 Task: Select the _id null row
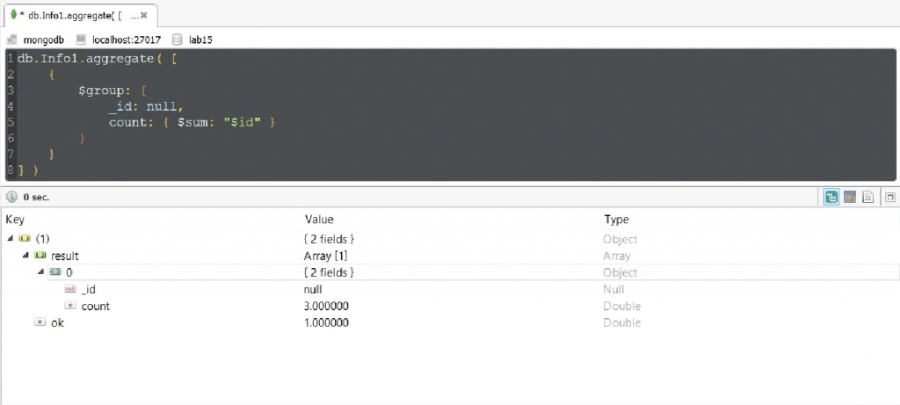[450, 289]
